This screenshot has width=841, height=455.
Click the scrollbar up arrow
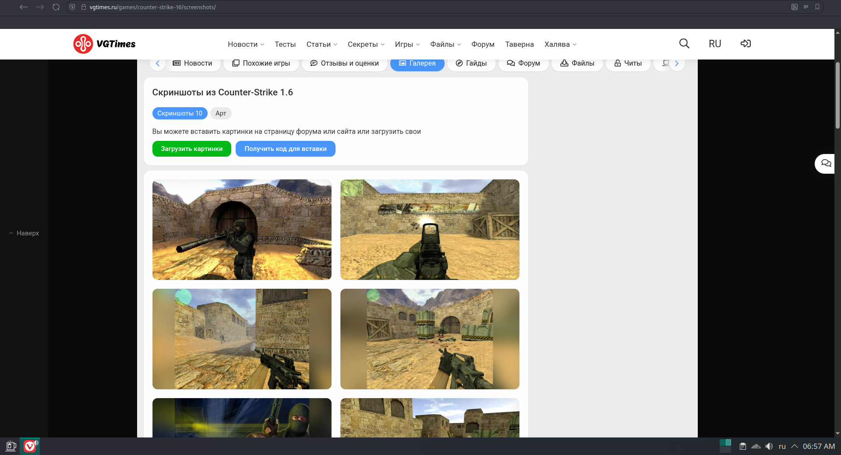coord(837,32)
